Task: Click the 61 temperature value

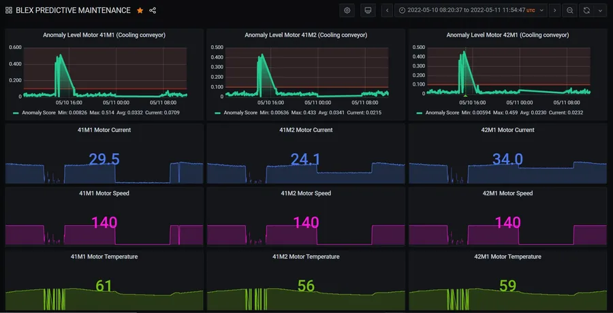Action: point(104,286)
